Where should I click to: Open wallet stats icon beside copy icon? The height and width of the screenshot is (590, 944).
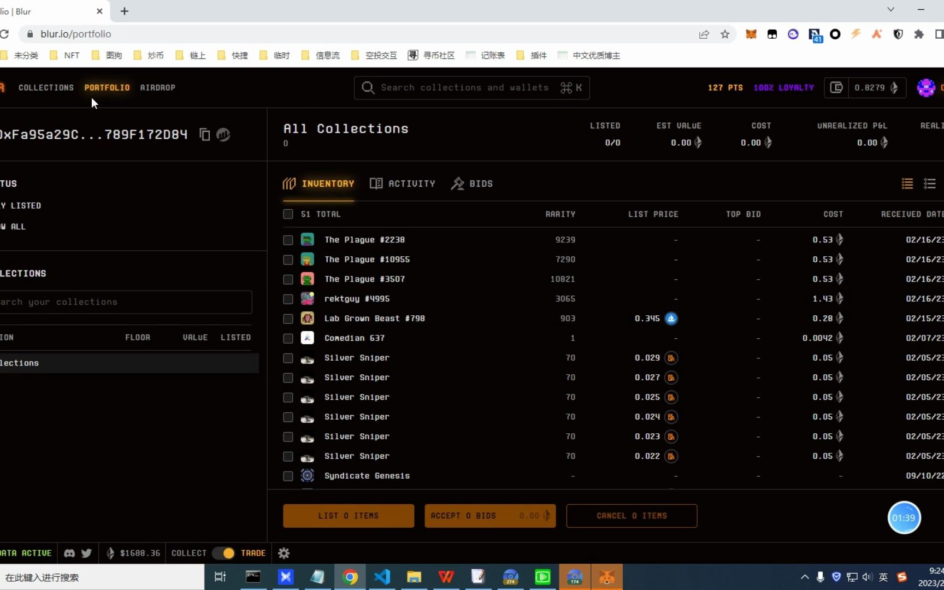click(x=223, y=134)
